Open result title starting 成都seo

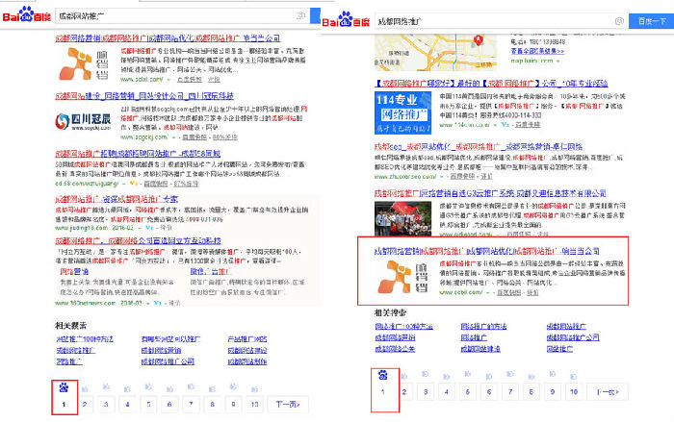479,146
